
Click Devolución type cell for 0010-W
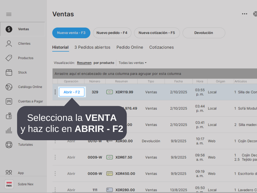coord(151,141)
